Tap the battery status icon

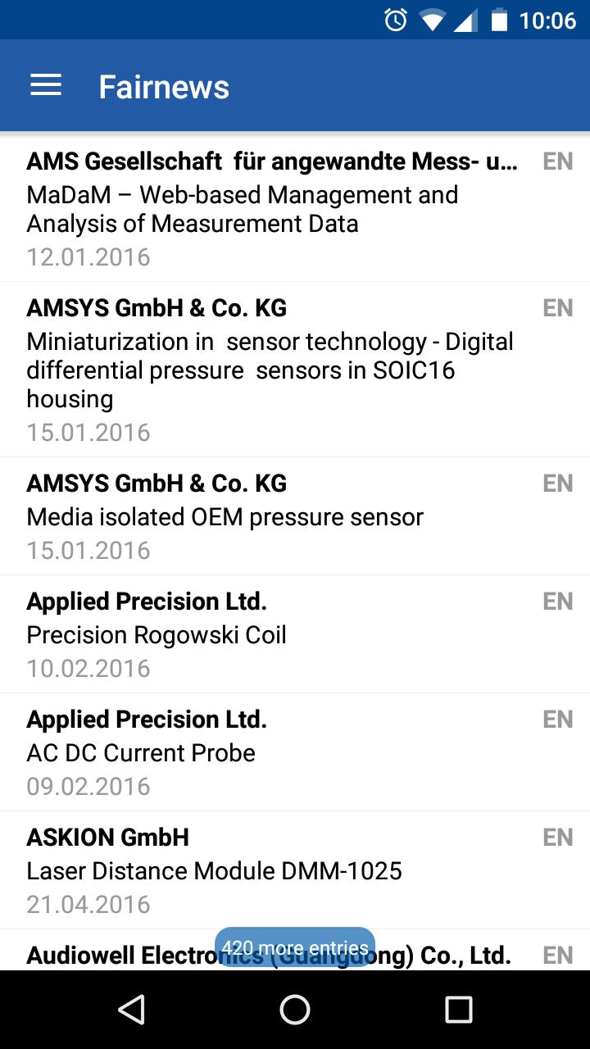tap(499, 20)
